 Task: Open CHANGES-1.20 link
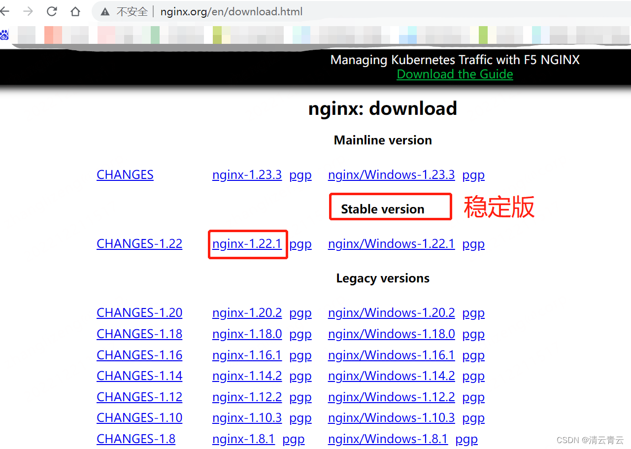[139, 313]
